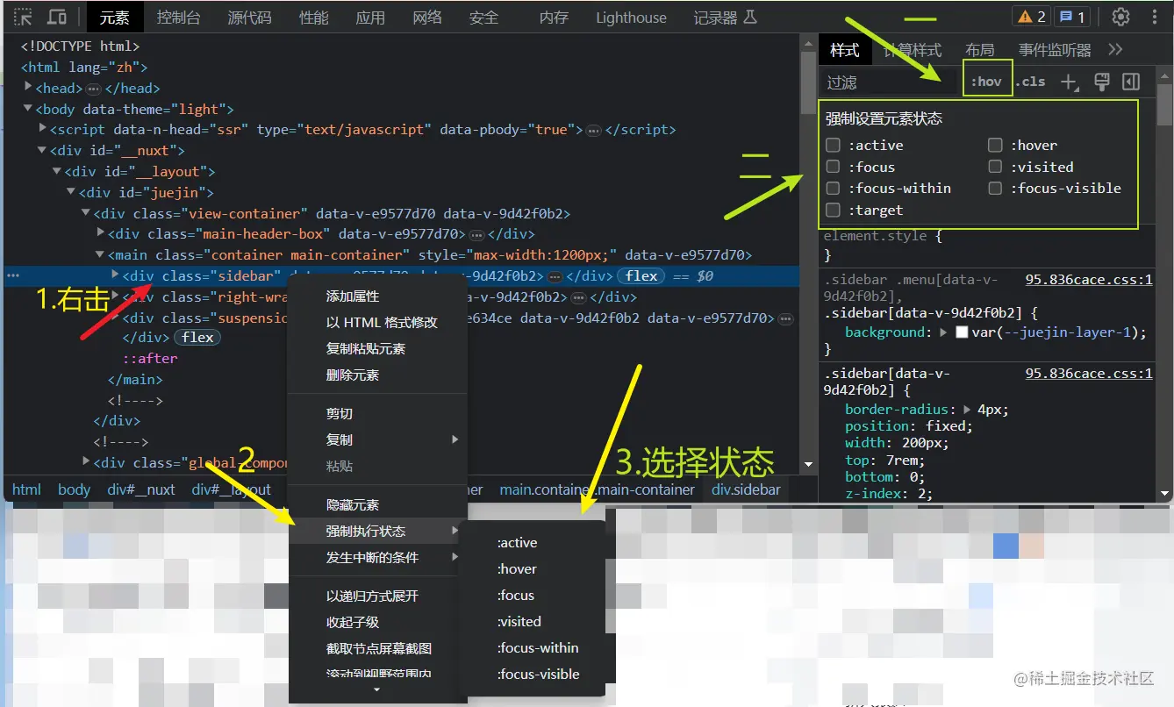This screenshot has height=707, width=1174.
Task: Click the warnings count badge
Action: point(1030,17)
